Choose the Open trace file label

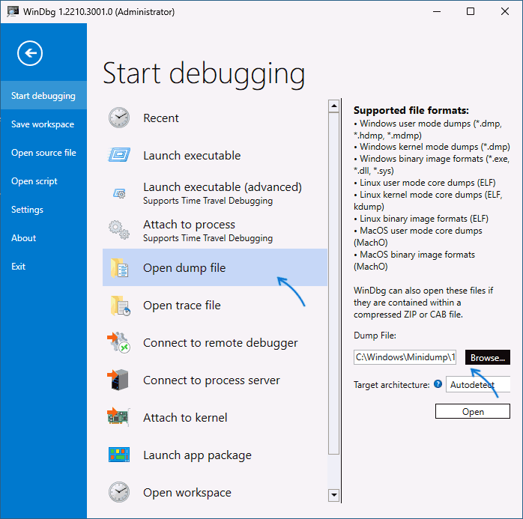(x=182, y=306)
